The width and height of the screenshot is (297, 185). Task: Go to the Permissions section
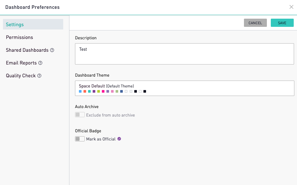(x=20, y=37)
